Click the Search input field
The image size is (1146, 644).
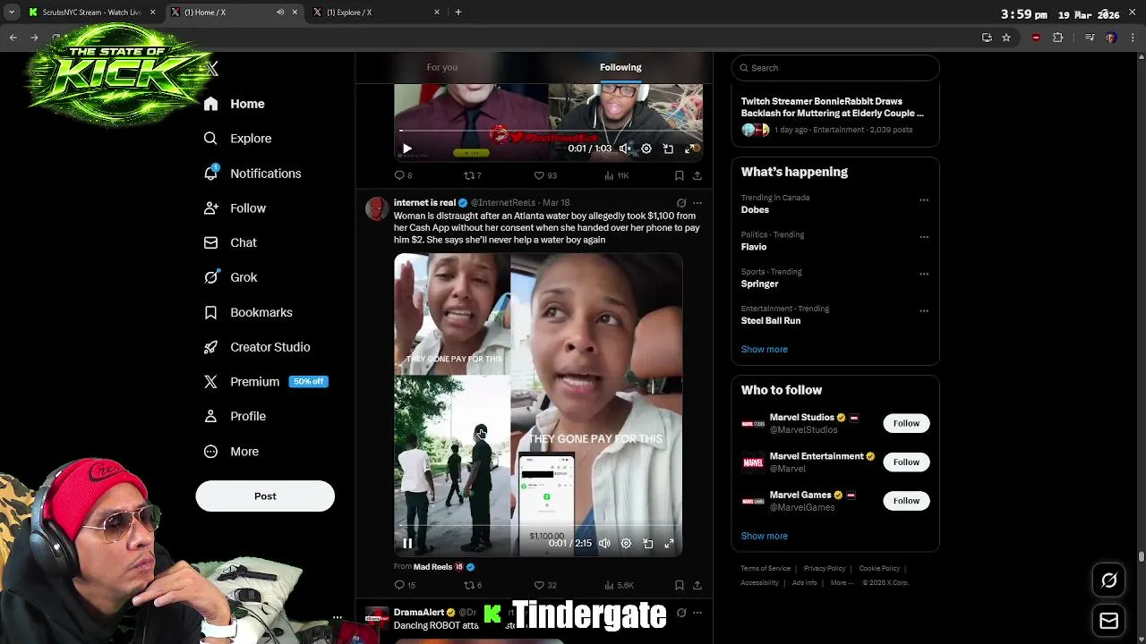coord(835,68)
